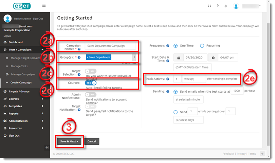This screenshot has height=163, width=275.
Task: Open the notifications bell icon
Action: (x=226, y=6)
